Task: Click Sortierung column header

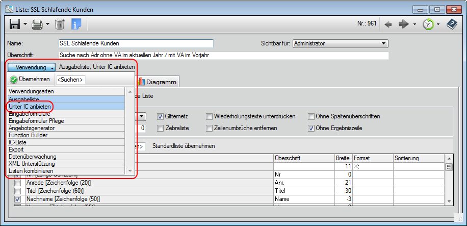Action: coord(419,158)
